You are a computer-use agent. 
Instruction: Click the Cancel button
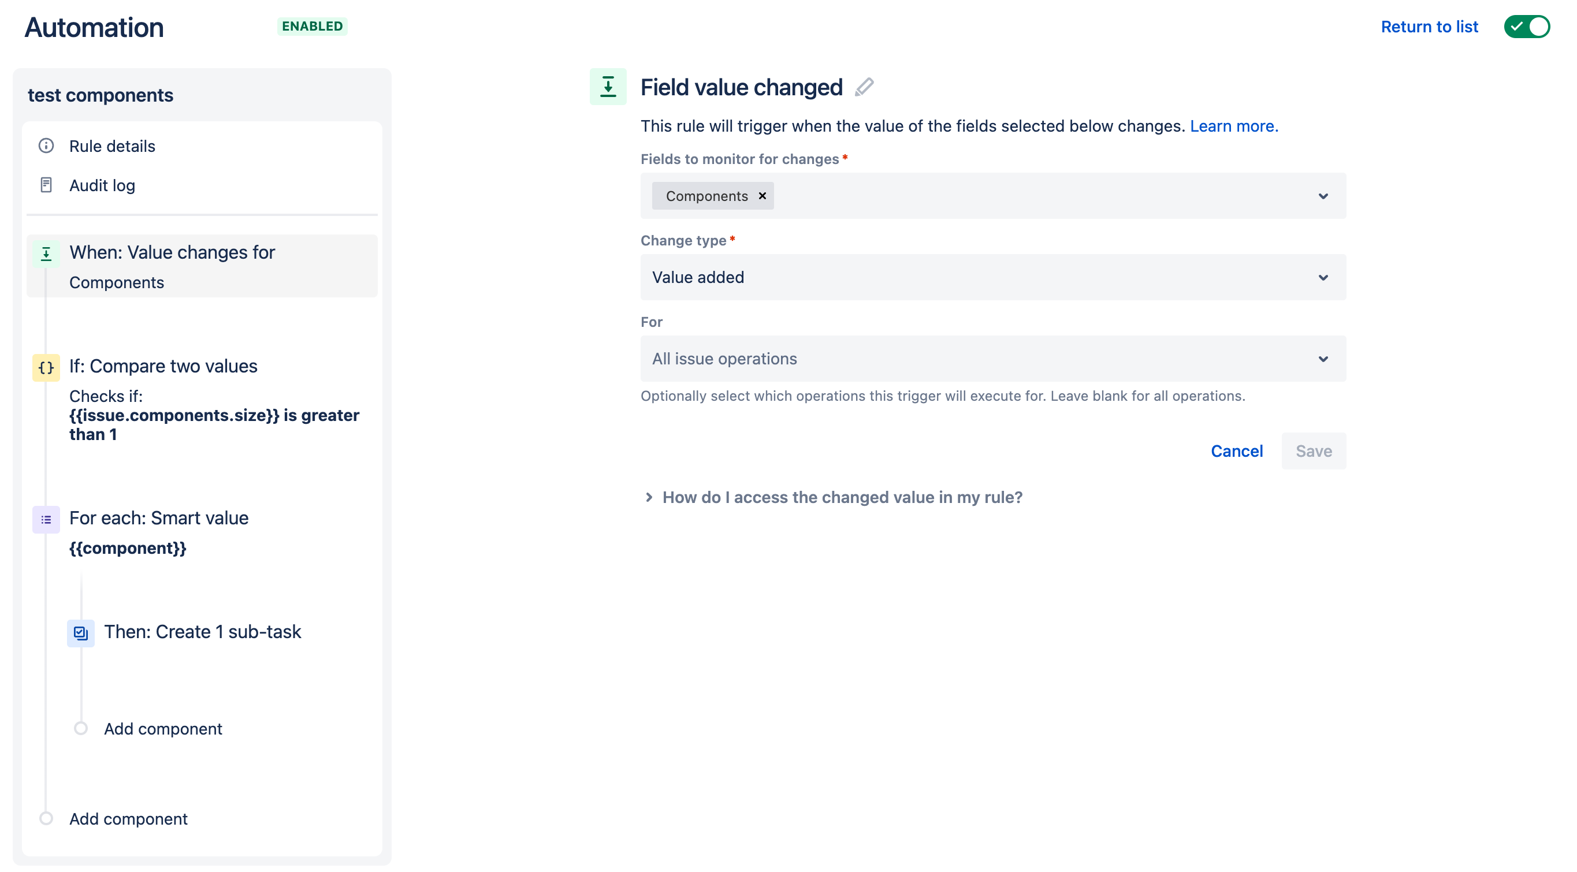coord(1236,451)
